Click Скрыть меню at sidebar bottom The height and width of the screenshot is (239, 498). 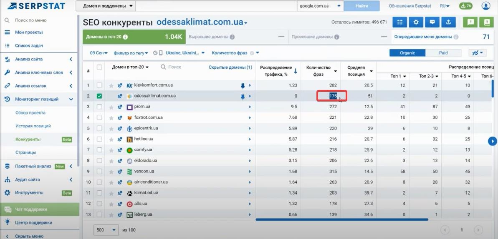coord(29,236)
